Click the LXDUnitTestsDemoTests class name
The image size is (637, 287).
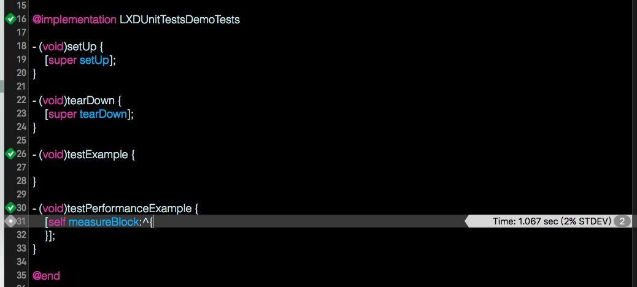click(179, 20)
